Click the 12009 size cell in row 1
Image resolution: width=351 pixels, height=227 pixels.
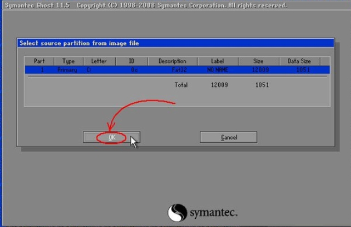261,70
